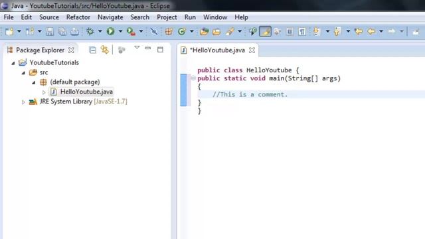Open the Project menu
Viewport: 425px width, 239px height.
[x=167, y=17]
